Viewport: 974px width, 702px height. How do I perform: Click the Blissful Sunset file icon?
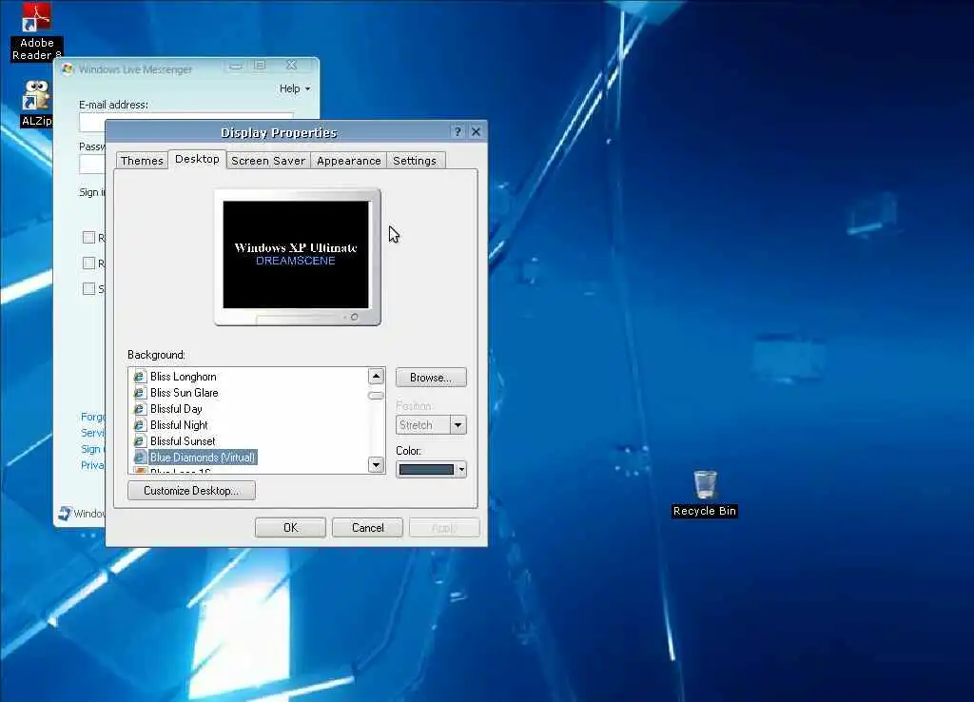coord(139,441)
